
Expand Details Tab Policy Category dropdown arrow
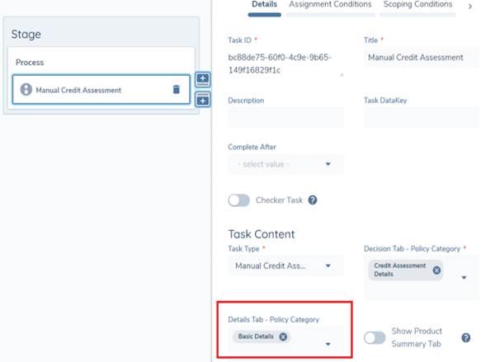[328, 345]
